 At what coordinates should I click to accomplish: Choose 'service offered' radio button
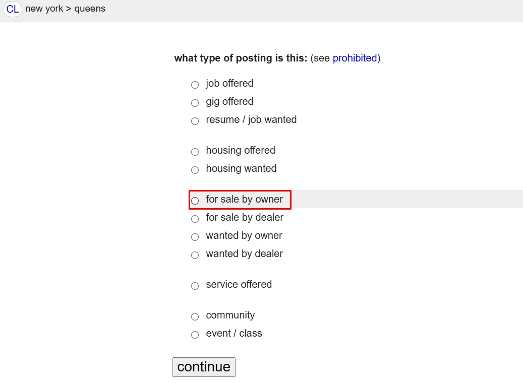pyautogui.click(x=195, y=286)
